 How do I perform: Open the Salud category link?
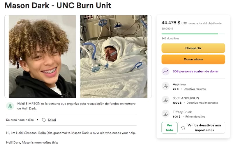[x=52, y=120]
